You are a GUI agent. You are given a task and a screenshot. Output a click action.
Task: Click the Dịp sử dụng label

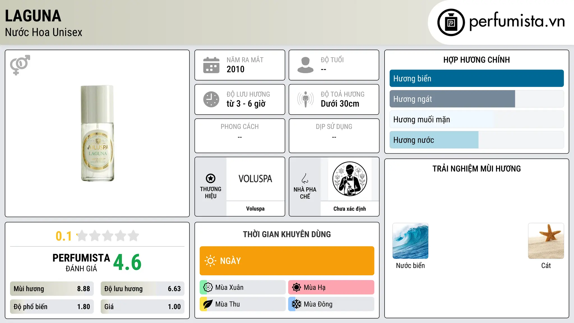point(334,127)
